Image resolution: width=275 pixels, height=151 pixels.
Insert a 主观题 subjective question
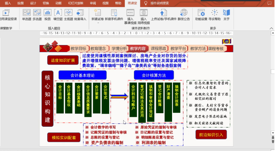pyautogui.click(x=68, y=15)
